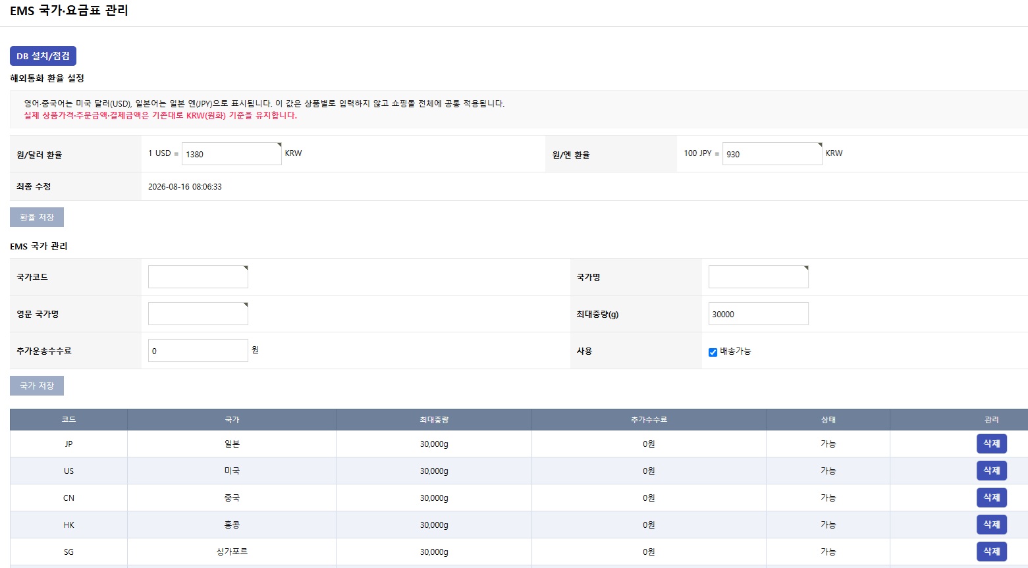Click the EMS 국가·요금표 관리 page title
Screen dimensions: 1028x568
pyautogui.click(x=69, y=11)
